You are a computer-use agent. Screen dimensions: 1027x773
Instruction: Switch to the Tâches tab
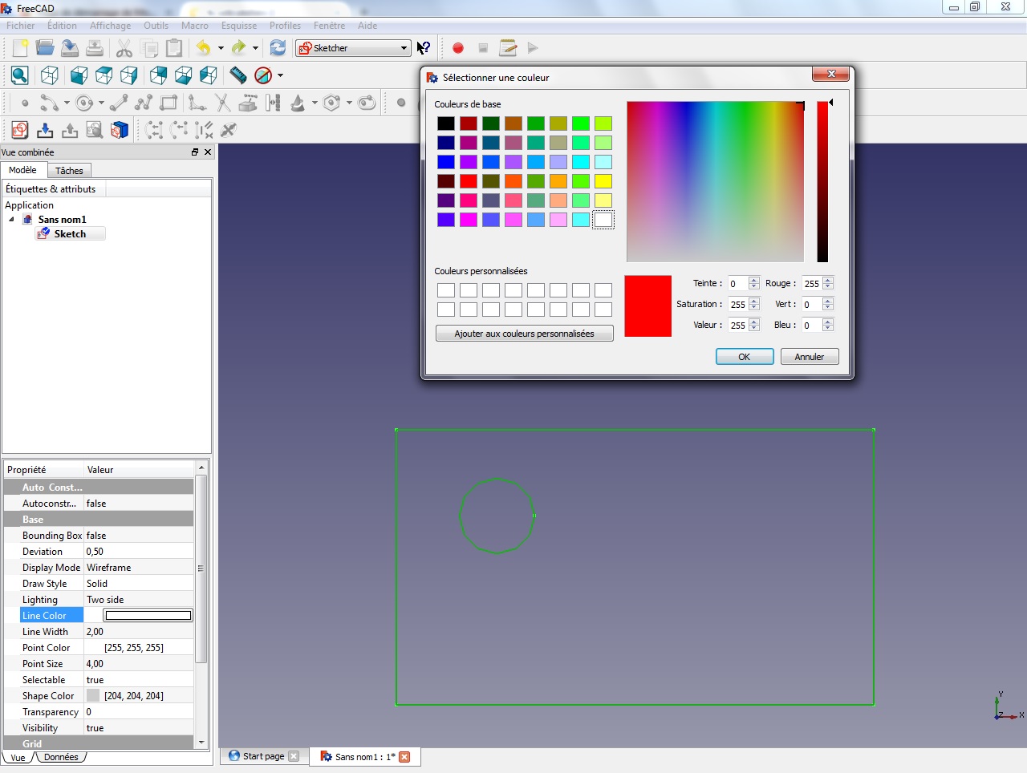(x=69, y=171)
